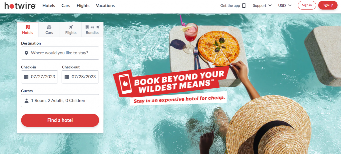This screenshot has height=154, width=341.
Task: Click the car icon in Cars tab
Action: 49,27
